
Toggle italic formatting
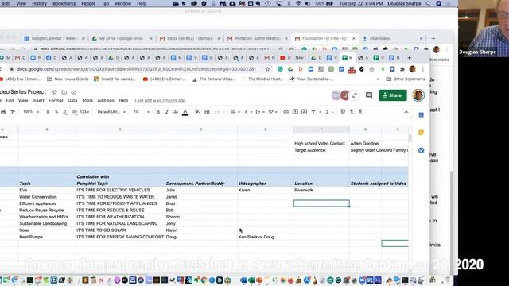[167, 112]
